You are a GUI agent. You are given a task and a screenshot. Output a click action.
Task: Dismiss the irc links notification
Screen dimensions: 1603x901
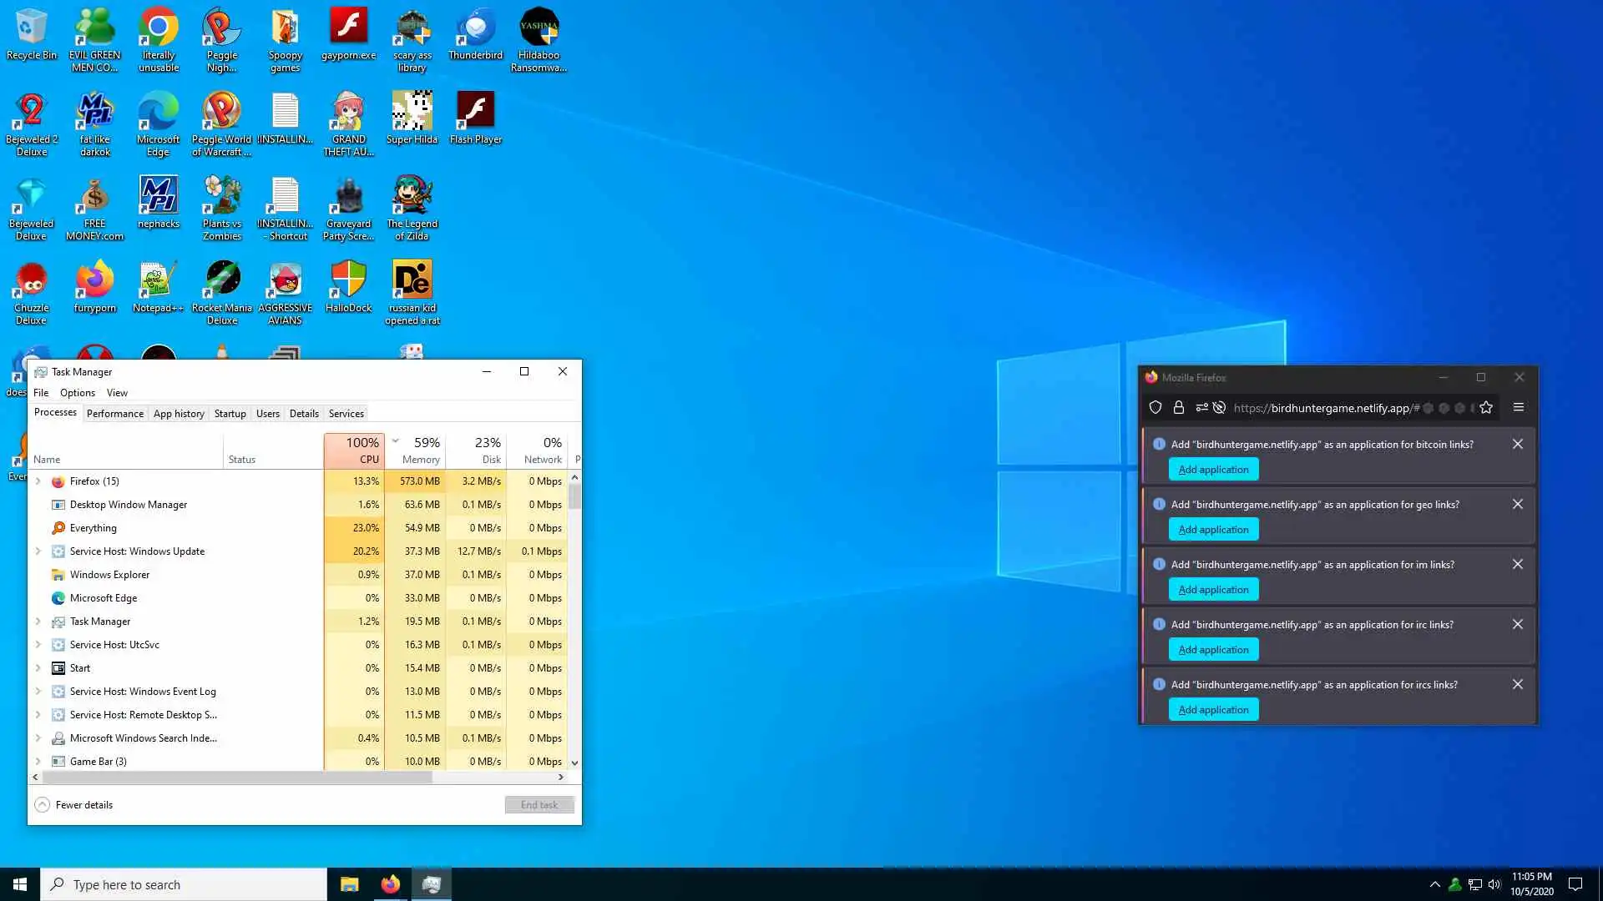(1517, 625)
